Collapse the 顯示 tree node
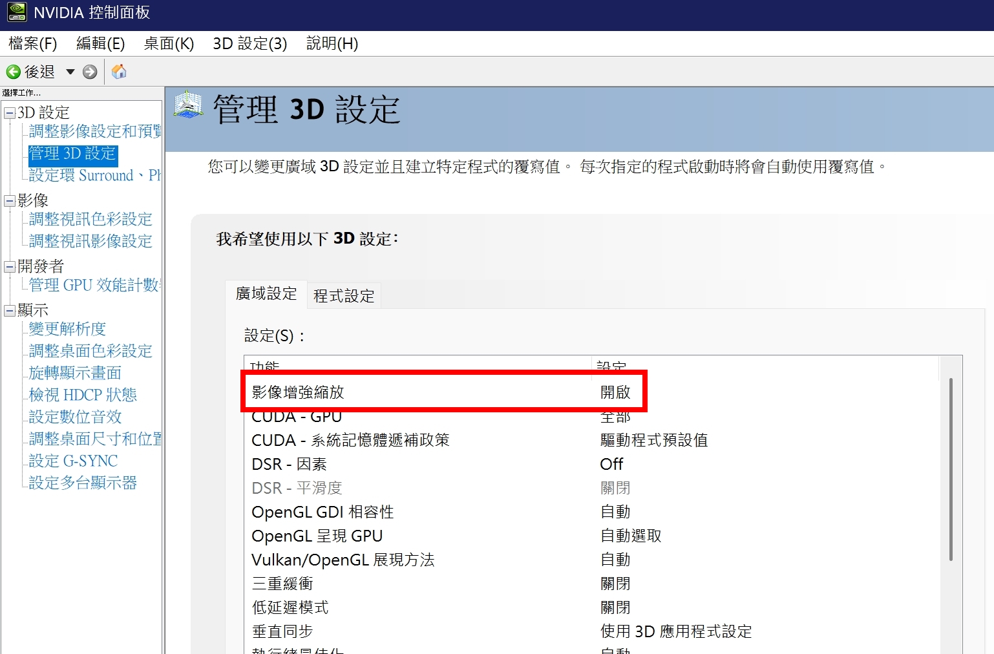The height and width of the screenshot is (654, 994). pyautogui.click(x=10, y=311)
